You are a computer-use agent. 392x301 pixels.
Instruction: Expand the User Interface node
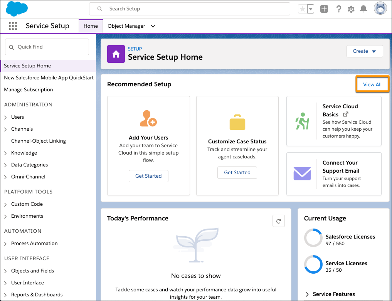pyautogui.click(x=5, y=283)
